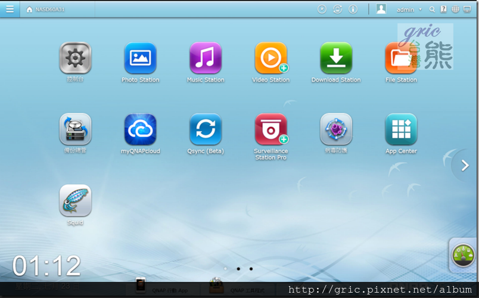Select the third desktop page dot

[251, 269]
